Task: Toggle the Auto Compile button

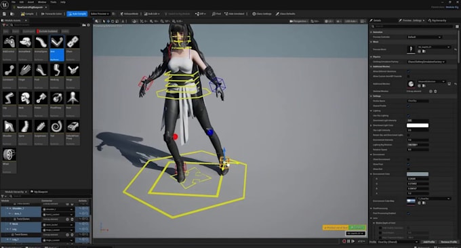Action: click(77, 14)
